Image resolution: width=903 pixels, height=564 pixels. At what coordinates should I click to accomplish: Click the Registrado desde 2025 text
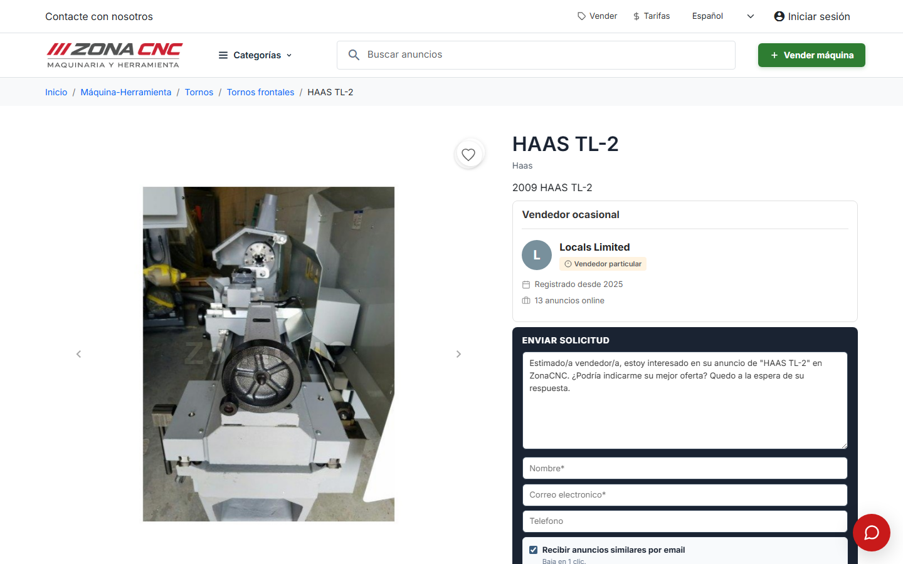[579, 285]
